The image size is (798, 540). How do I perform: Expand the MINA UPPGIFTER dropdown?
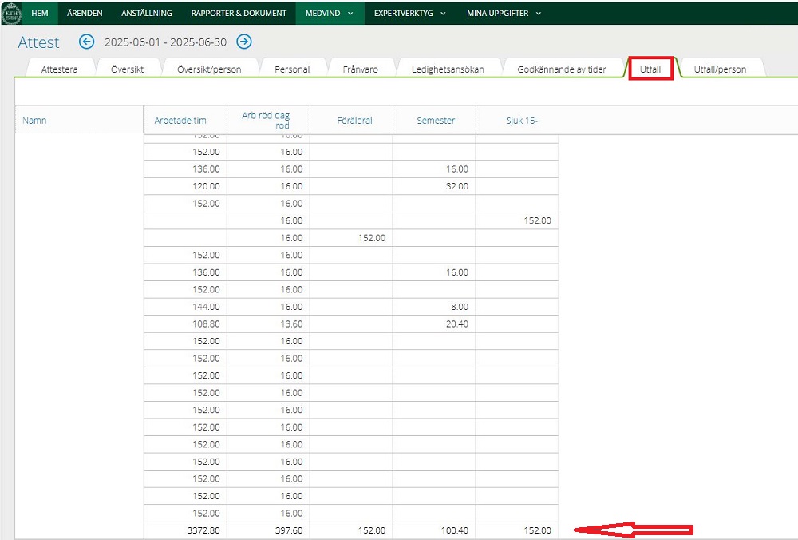coord(504,14)
